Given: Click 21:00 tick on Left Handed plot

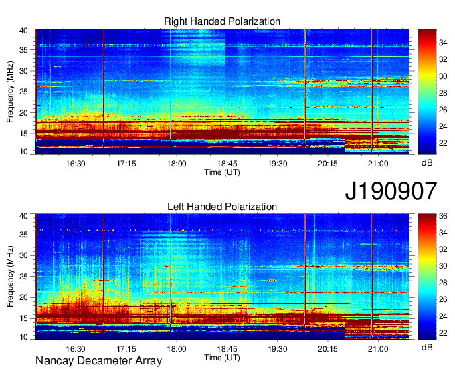Looking at the screenshot, I should (378, 349).
